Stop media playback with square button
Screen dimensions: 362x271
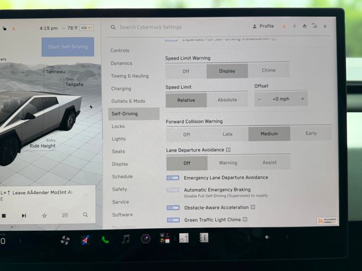4,216
